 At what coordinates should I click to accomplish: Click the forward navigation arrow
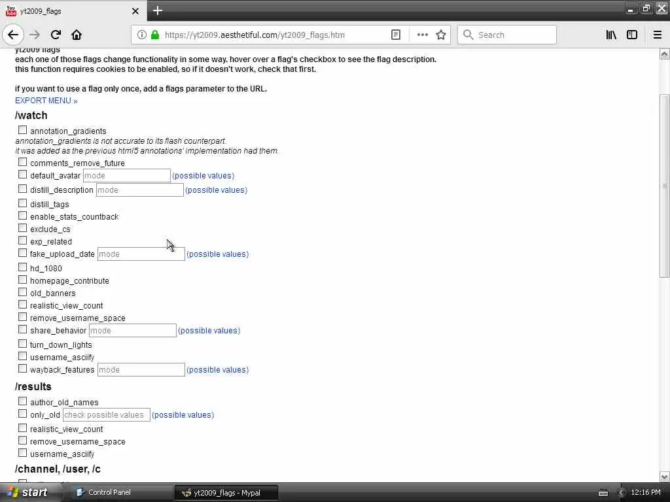click(x=35, y=35)
